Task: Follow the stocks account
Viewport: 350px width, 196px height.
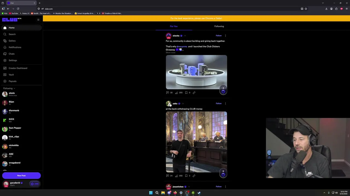Action: (218, 36)
